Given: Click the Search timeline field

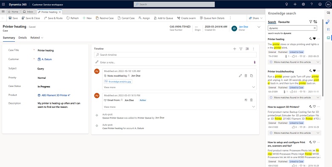Looking at the screenshot, I should coord(175,55).
